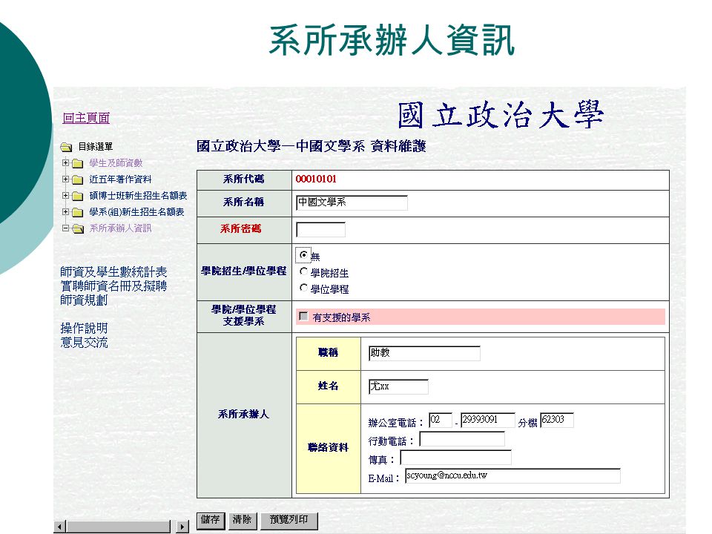This screenshot has height=534, width=712.
Task: Click the 系所名稱 input field
Action: (x=352, y=202)
